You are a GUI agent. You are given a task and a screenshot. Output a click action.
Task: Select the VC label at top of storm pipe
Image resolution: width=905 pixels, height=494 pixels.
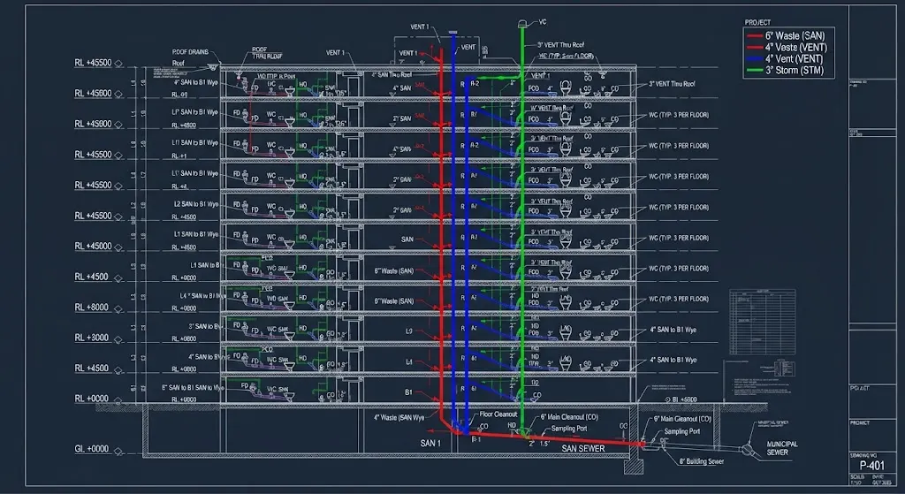(x=542, y=22)
